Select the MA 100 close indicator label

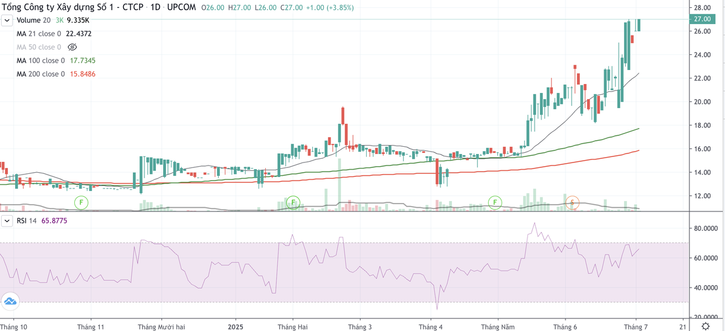[41, 60]
